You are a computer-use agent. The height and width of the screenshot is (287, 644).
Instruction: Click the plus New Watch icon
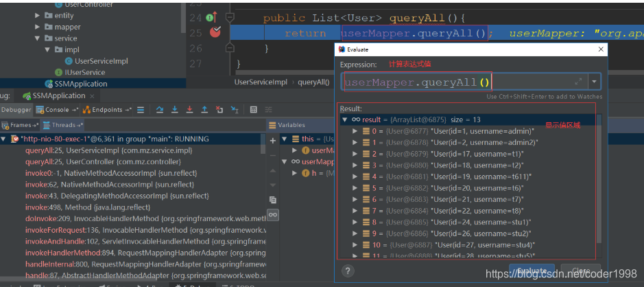point(273,141)
